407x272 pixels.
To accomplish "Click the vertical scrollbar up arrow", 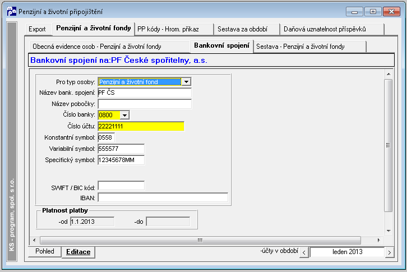I will click(x=388, y=74).
